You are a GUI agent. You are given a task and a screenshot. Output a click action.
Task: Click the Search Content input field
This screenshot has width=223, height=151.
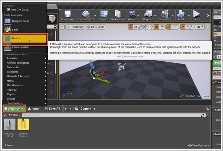coord(114,115)
